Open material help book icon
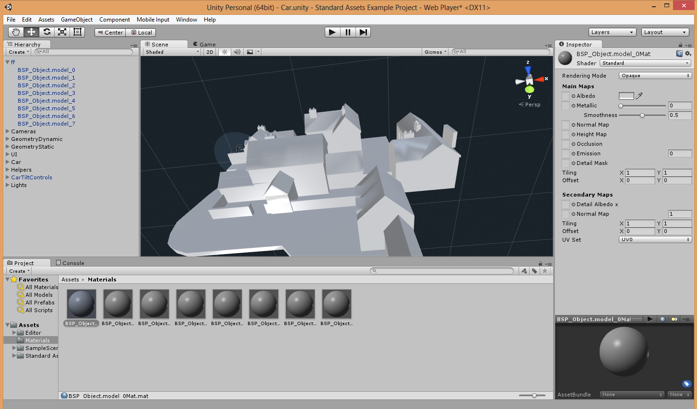697x409 pixels. pyautogui.click(x=679, y=54)
